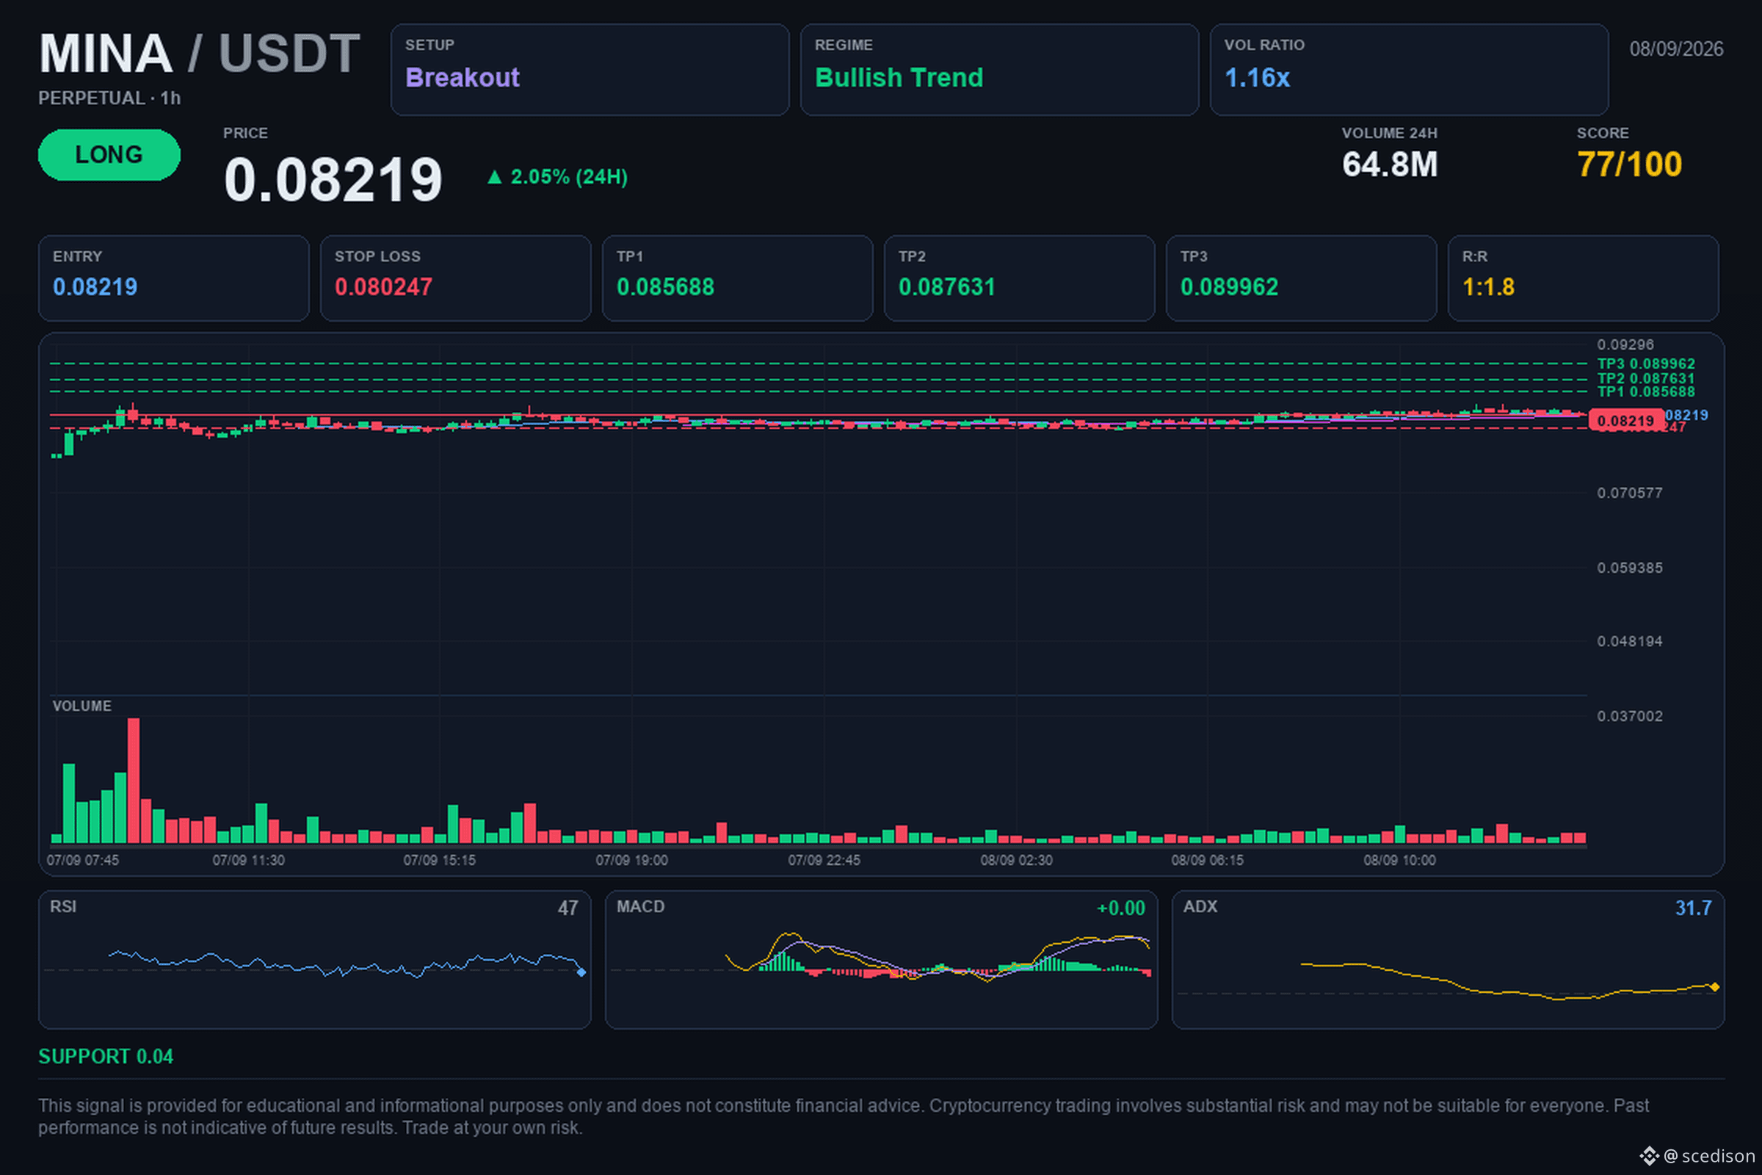Screen dimensions: 1762x1175
Task: Open the MACD indicator panel
Action: click(x=881, y=959)
